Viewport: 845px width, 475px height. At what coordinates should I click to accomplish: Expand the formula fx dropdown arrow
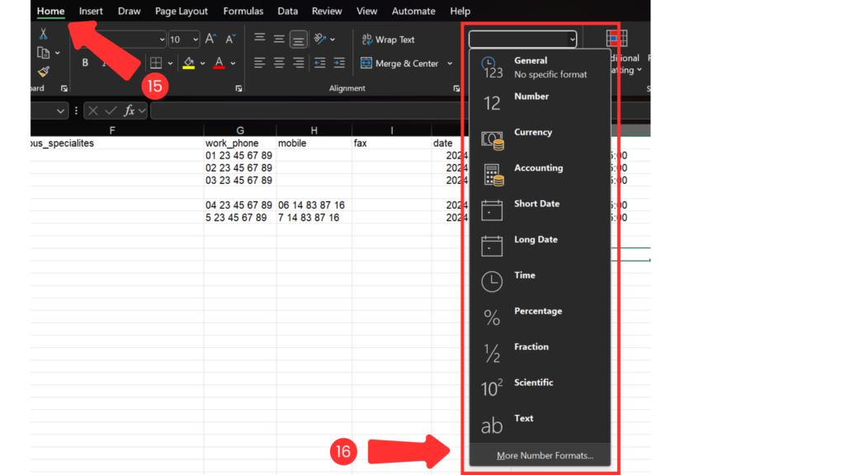click(142, 111)
